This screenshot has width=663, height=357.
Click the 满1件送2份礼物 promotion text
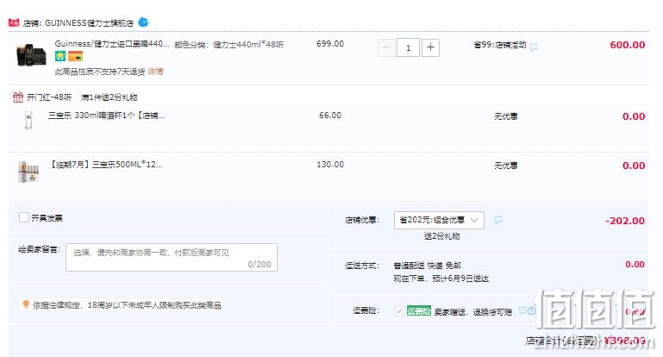tap(109, 97)
